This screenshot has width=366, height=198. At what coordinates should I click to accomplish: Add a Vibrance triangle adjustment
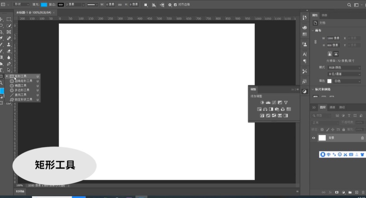point(286,103)
